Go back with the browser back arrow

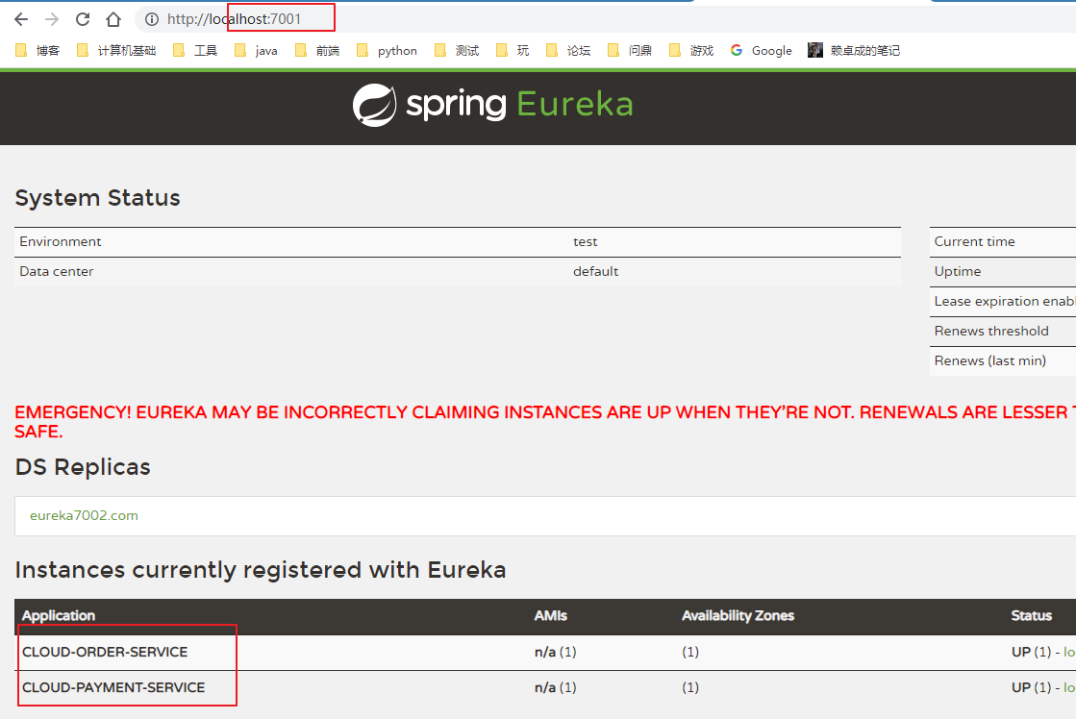pyautogui.click(x=21, y=19)
